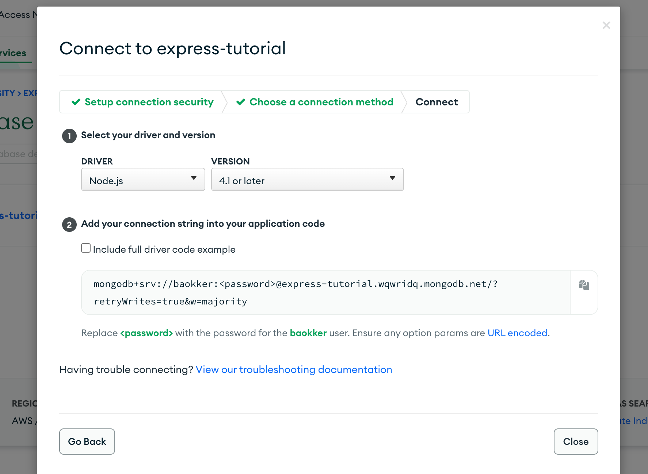Click the VERSION label
The height and width of the screenshot is (474, 648).
tap(230, 161)
